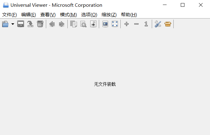Click the floppy disk Save icon
Screen dimensions: 210x135
point(21,24)
